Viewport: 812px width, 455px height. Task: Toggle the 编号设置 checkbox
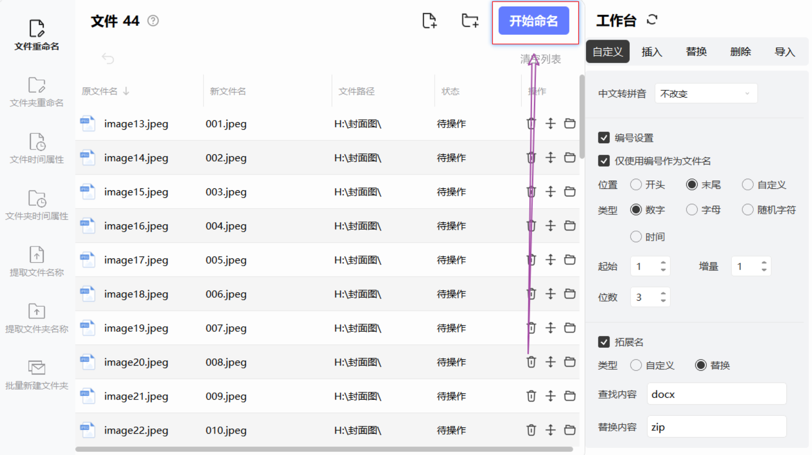click(604, 138)
